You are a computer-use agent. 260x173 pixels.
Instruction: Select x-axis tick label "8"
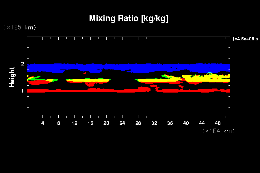(59, 123)
